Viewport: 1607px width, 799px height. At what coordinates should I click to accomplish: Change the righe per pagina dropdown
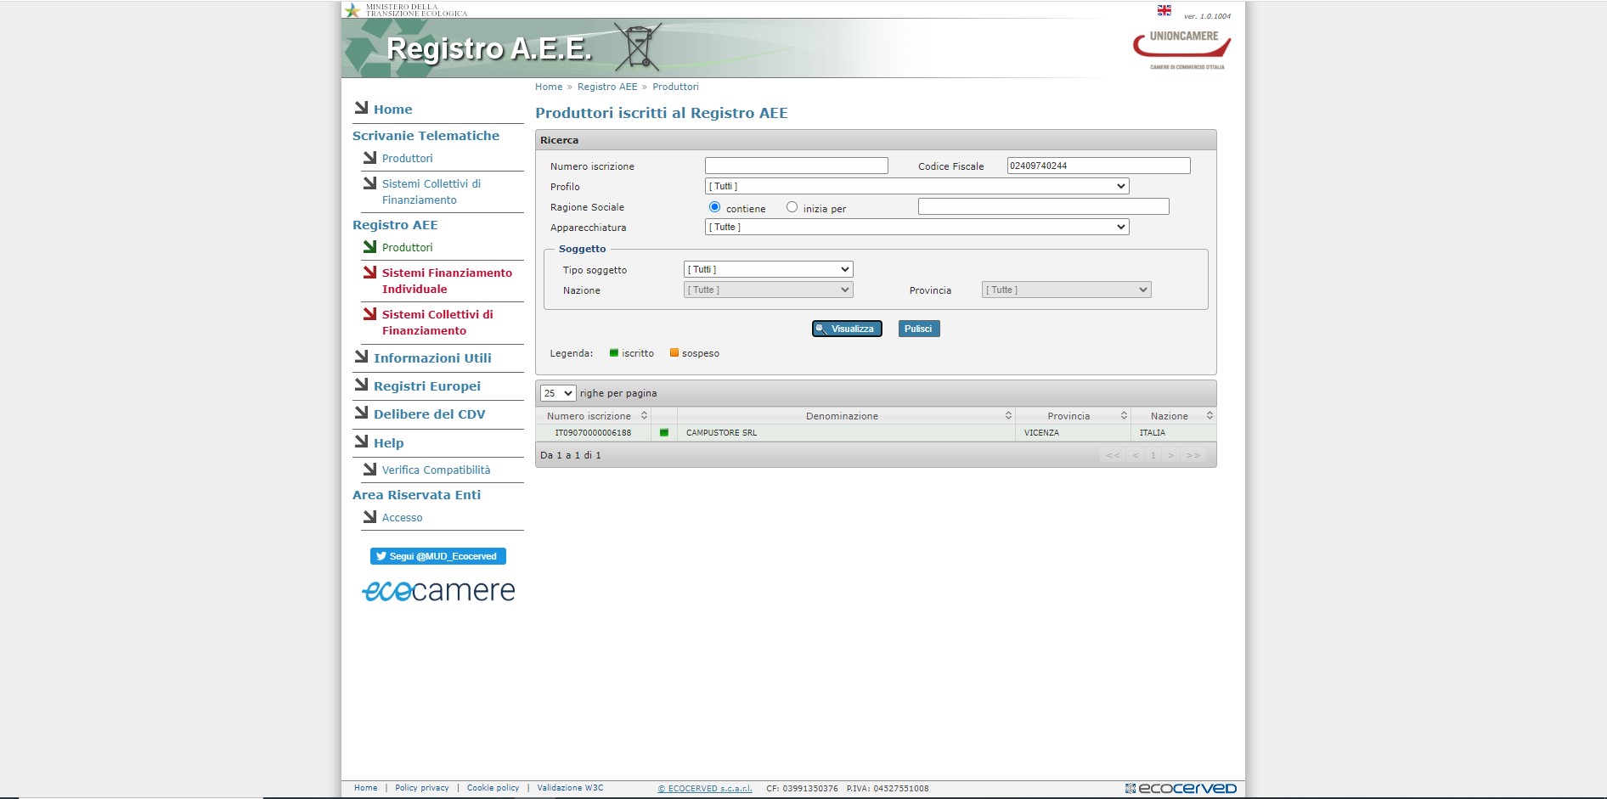tap(558, 393)
